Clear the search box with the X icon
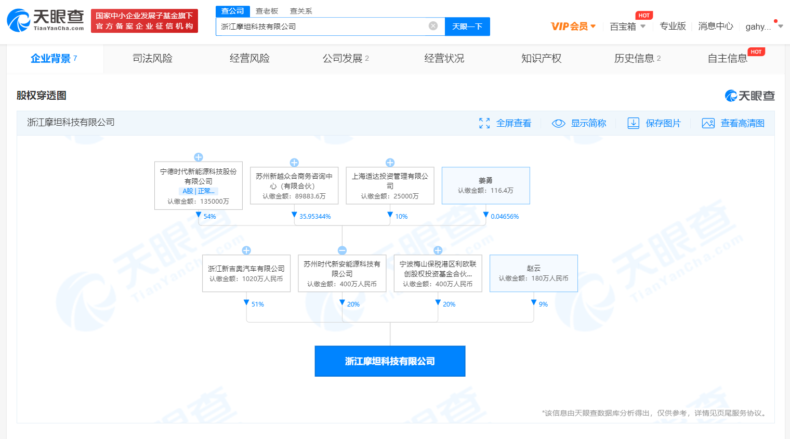 click(433, 26)
